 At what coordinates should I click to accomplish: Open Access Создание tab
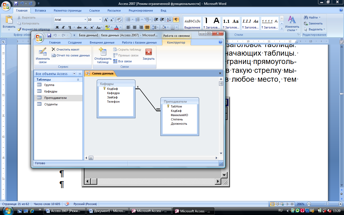(x=75, y=42)
